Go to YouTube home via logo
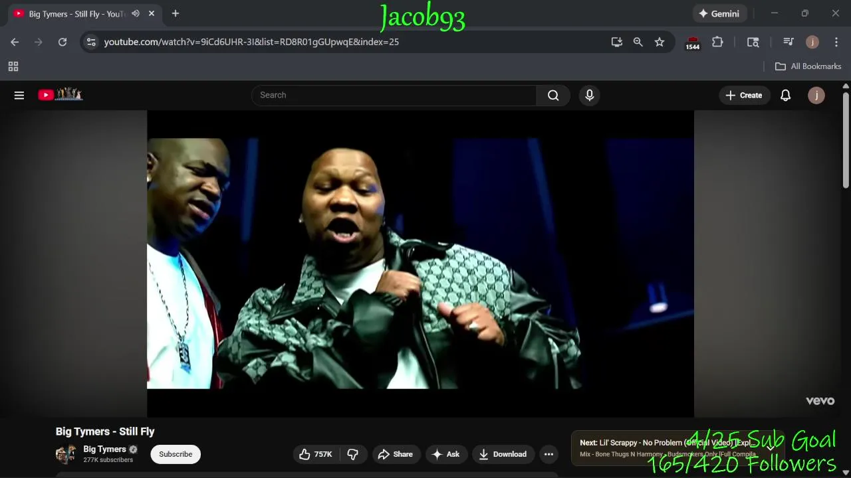Image resolution: width=851 pixels, height=478 pixels. click(x=60, y=95)
